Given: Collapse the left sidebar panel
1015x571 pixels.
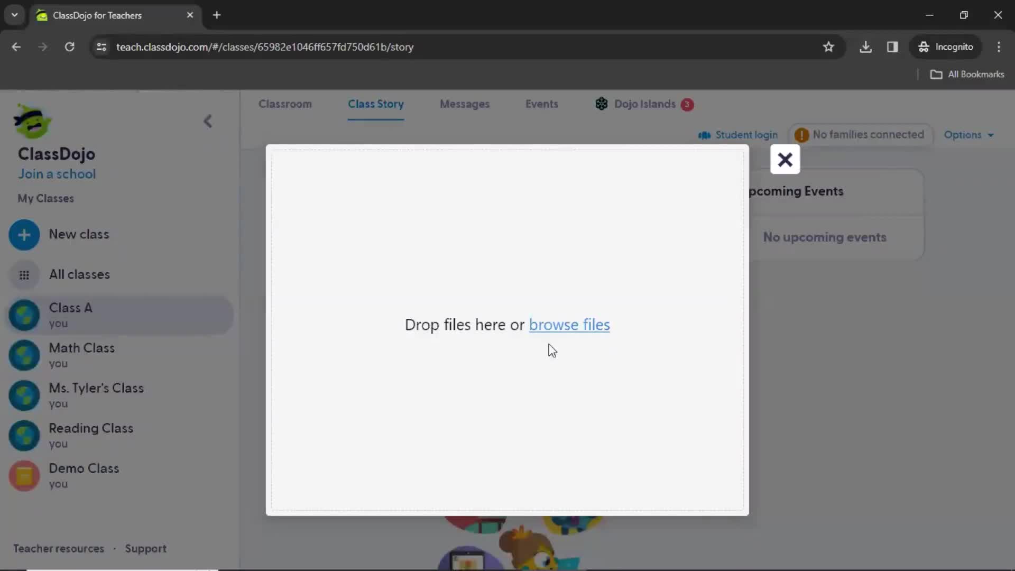Looking at the screenshot, I should coord(208,121).
